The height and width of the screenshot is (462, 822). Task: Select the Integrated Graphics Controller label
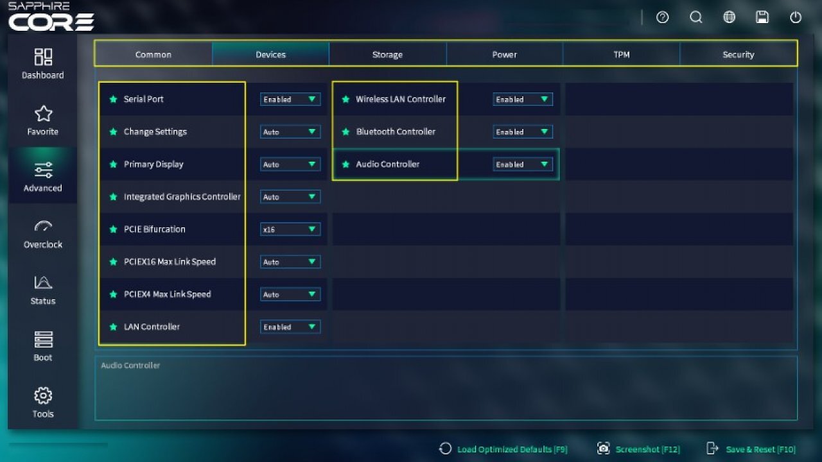pyautogui.click(x=182, y=196)
